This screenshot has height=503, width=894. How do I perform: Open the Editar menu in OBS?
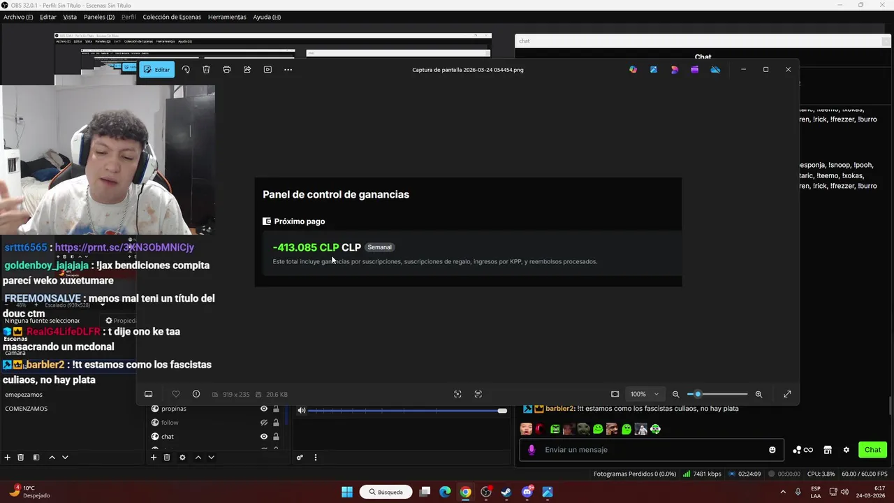(48, 17)
